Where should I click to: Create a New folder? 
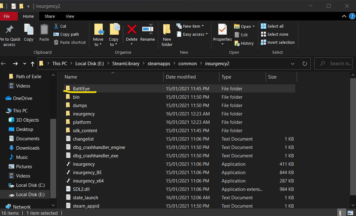(x=167, y=35)
